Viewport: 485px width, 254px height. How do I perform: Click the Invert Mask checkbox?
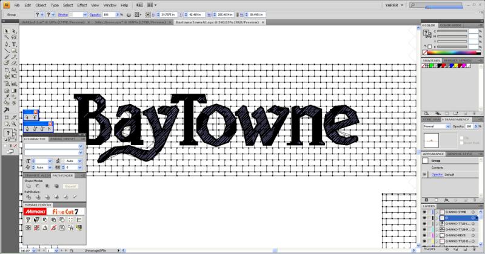click(x=462, y=143)
